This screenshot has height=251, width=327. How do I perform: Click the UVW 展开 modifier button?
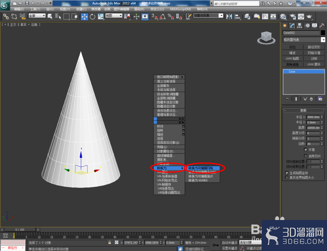pyautogui.click(x=314, y=64)
